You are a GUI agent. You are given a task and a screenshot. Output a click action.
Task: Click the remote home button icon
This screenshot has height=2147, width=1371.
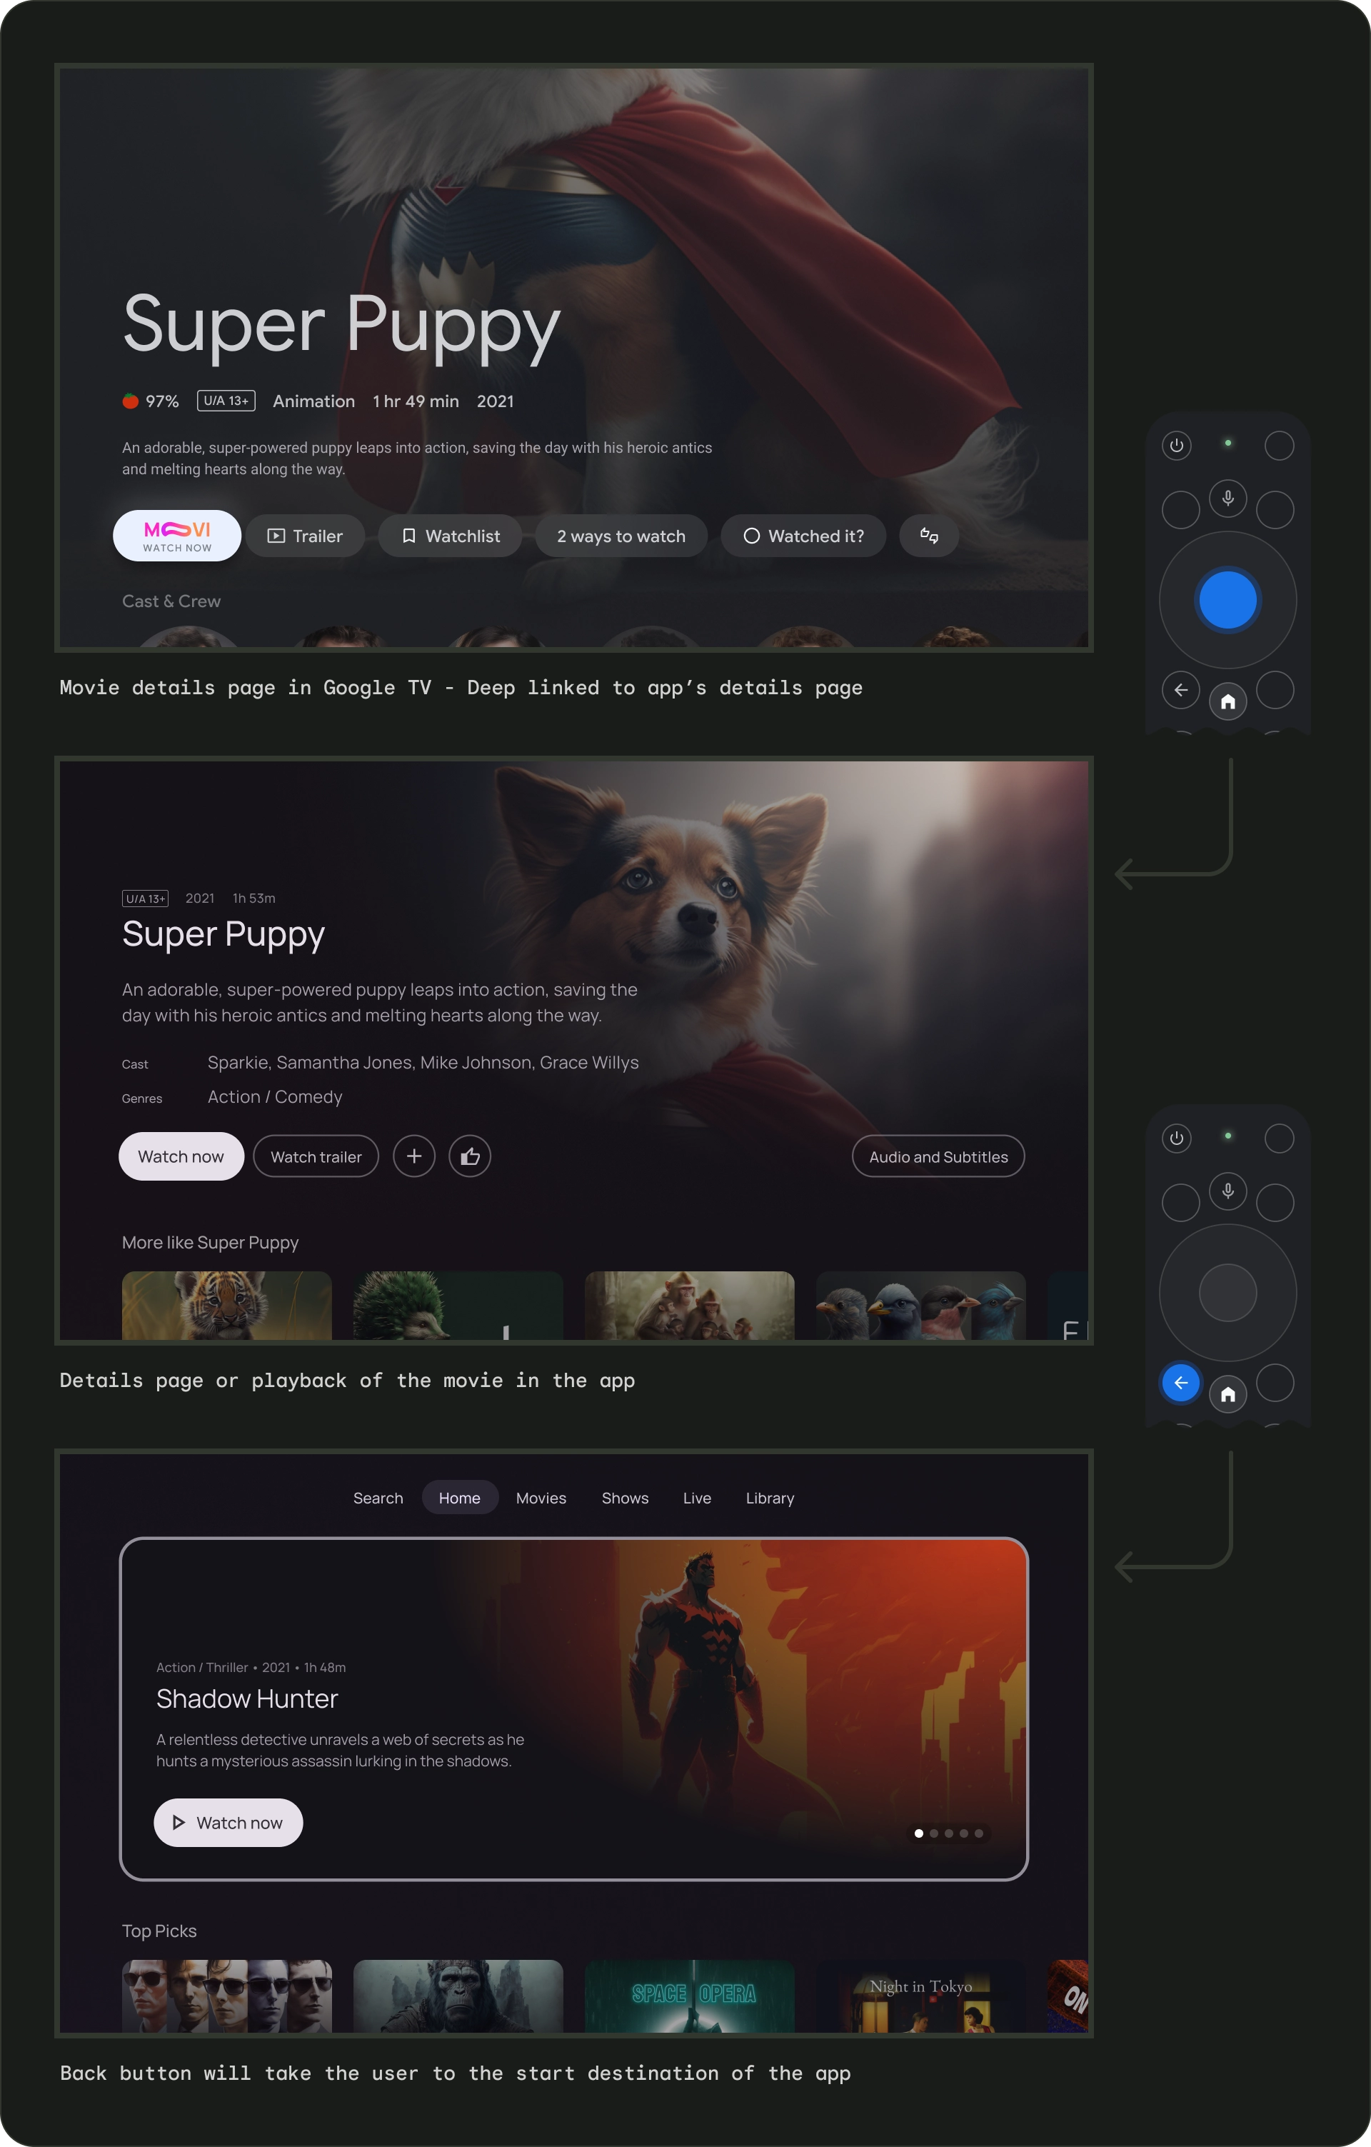click(x=1227, y=699)
